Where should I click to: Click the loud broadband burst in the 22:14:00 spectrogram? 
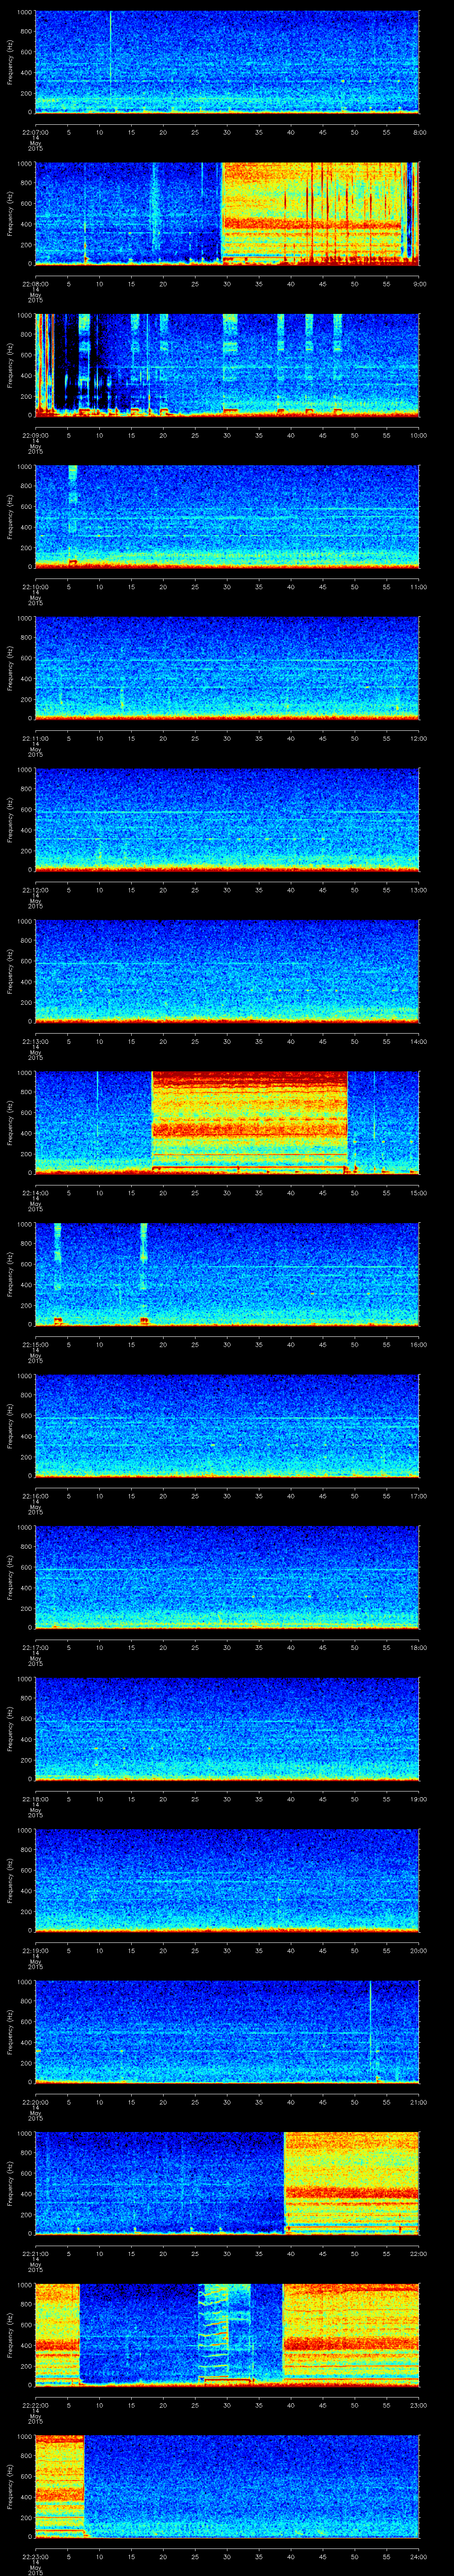(x=250, y=1122)
